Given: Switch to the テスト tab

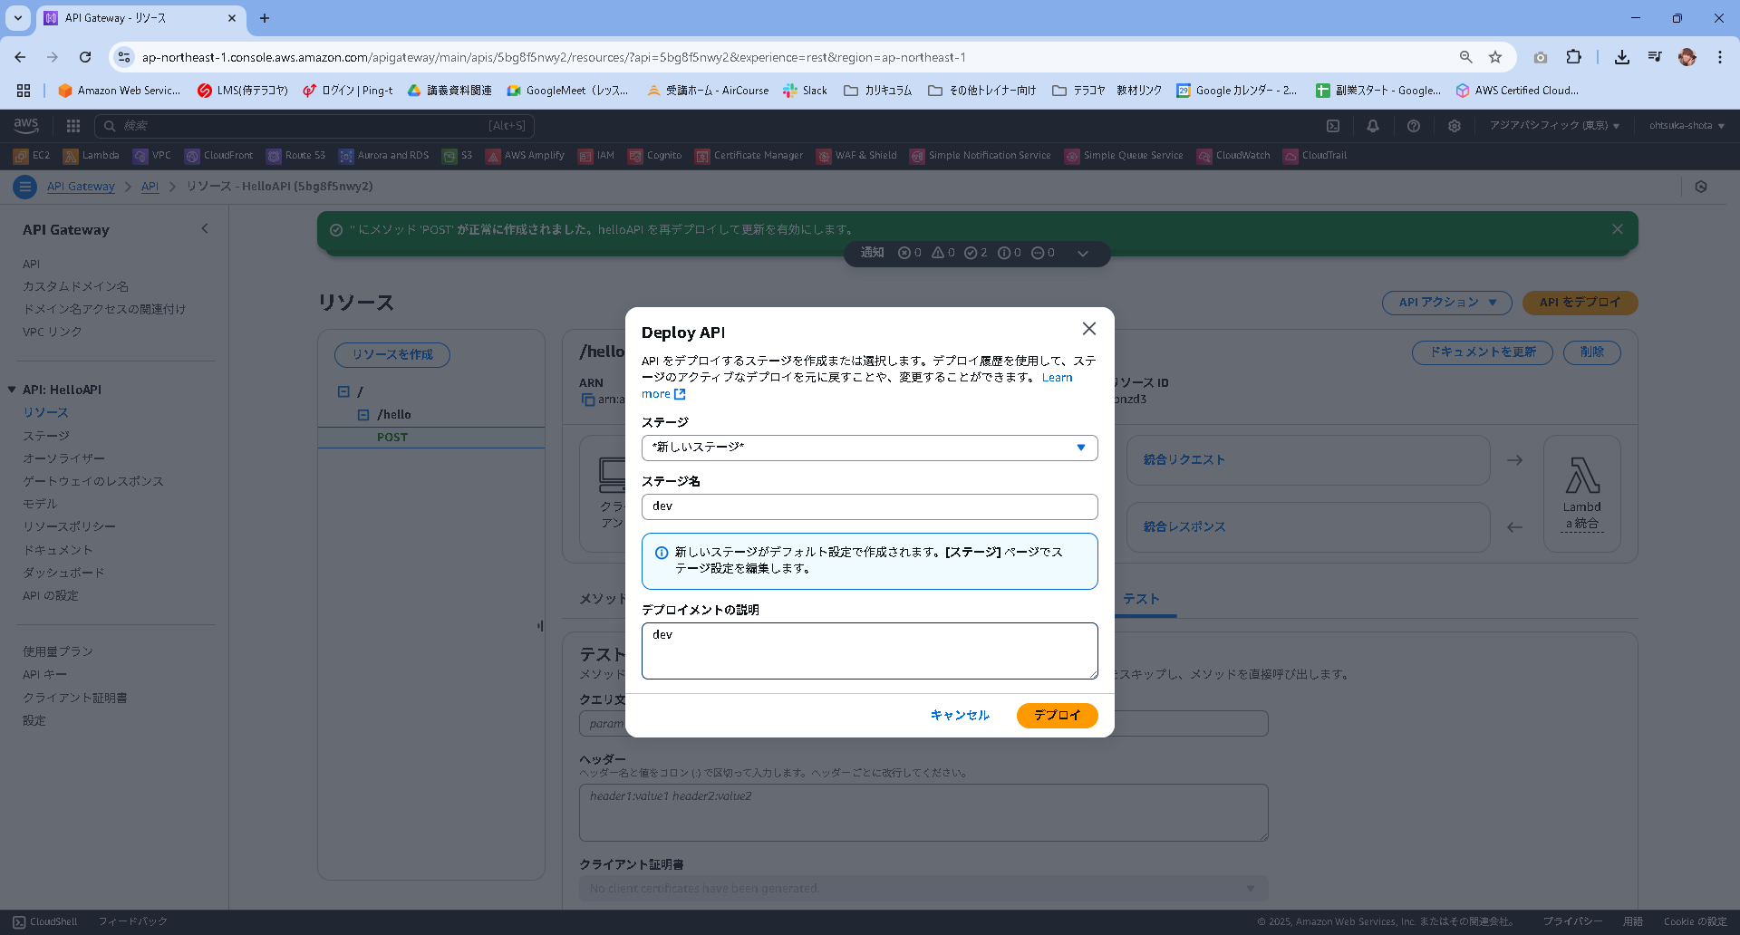Looking at the screenshot, I should click(1142, 599).
